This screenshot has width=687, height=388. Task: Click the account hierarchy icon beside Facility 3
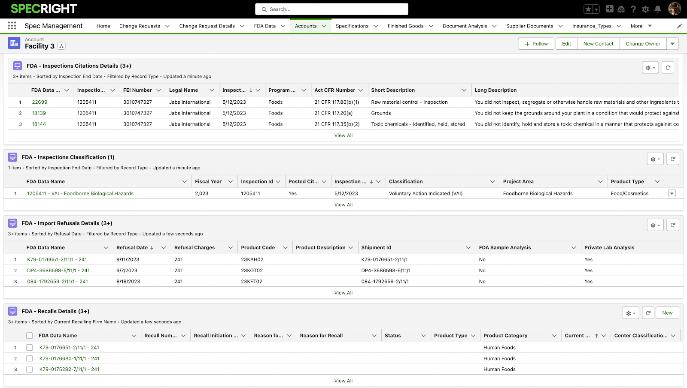pyautogui.click(x=61, y=46)
